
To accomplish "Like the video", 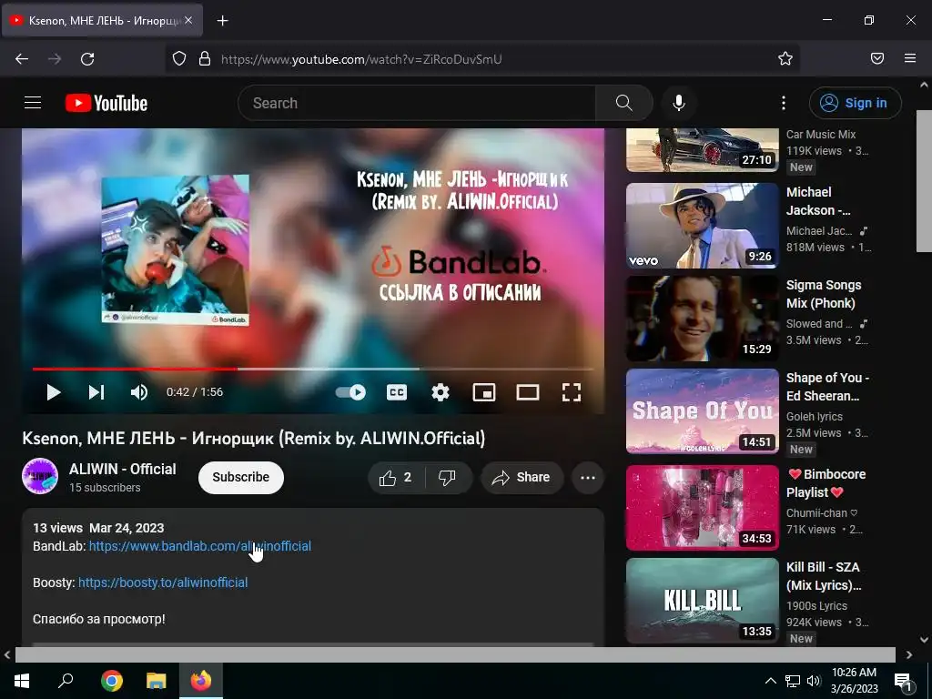I will pyautogui.click(x=396, y=477).
